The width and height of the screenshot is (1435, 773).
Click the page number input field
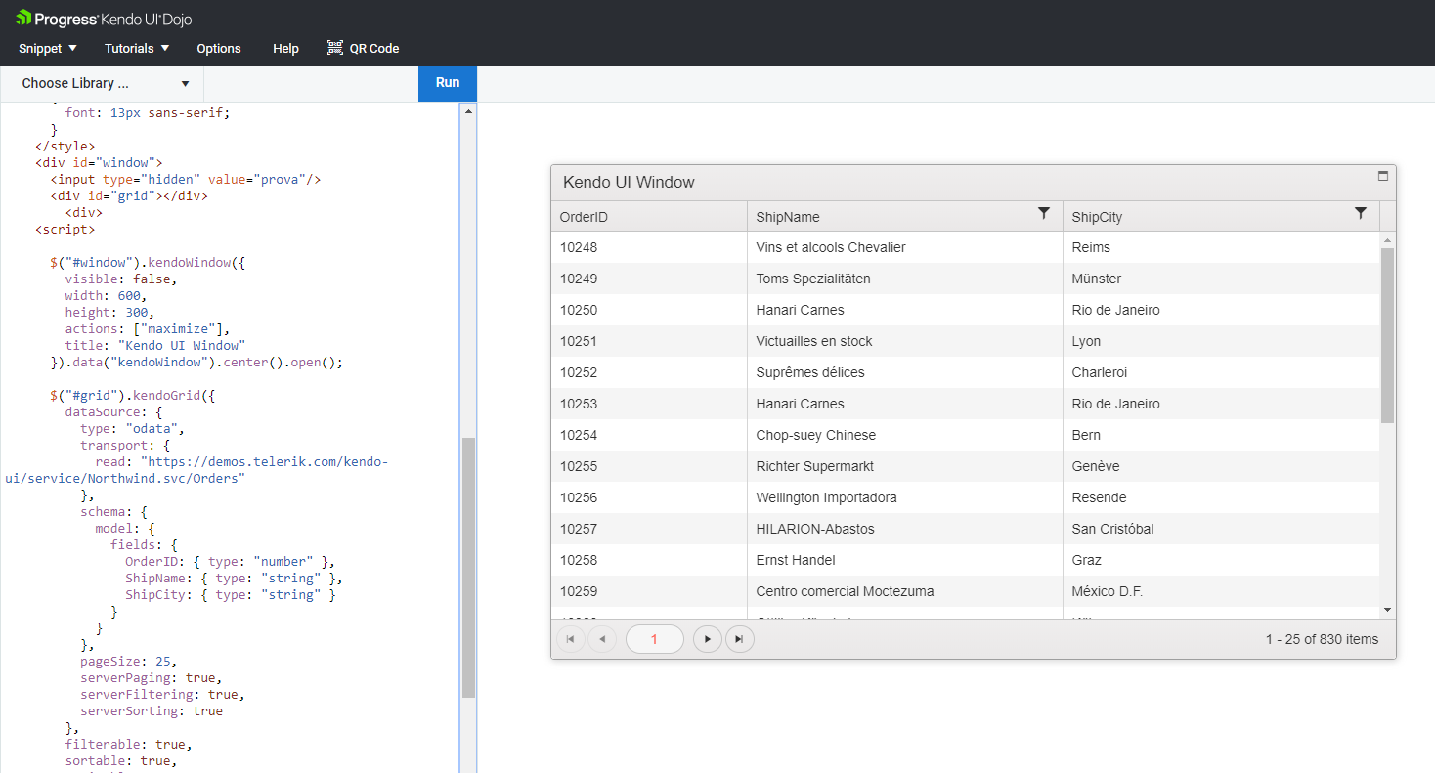pyautogui.click(x=654, y=639)
